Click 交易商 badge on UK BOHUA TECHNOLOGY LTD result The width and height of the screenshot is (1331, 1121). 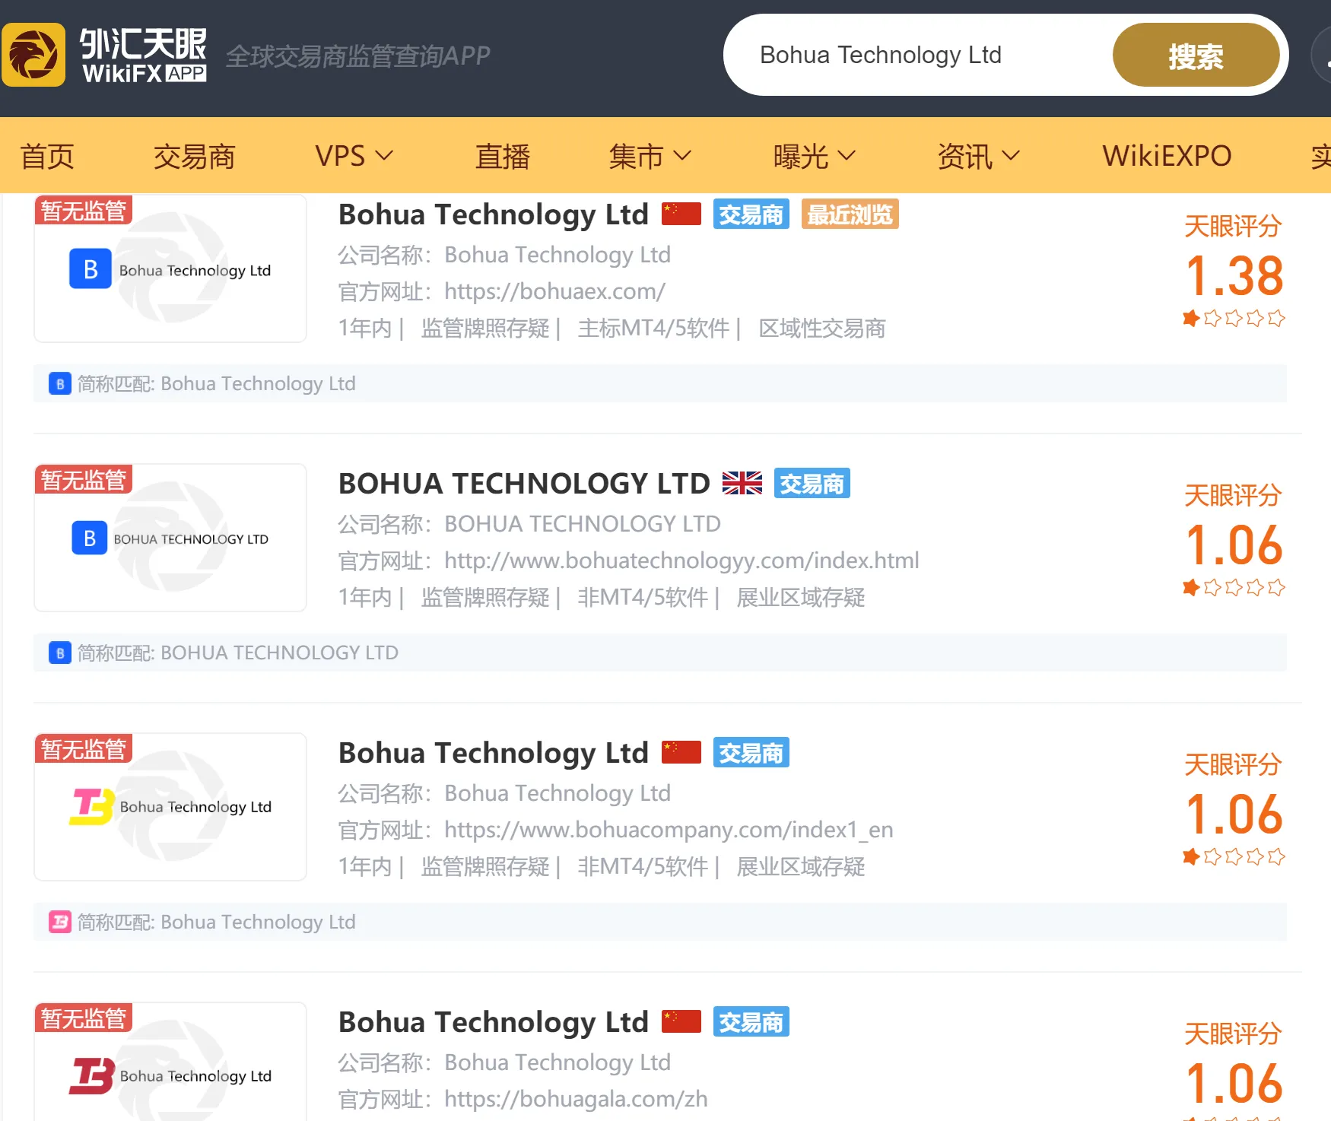click(812, 484)
